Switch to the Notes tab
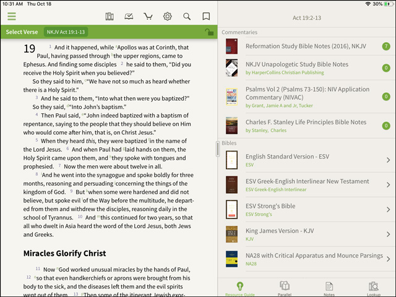 329,289
